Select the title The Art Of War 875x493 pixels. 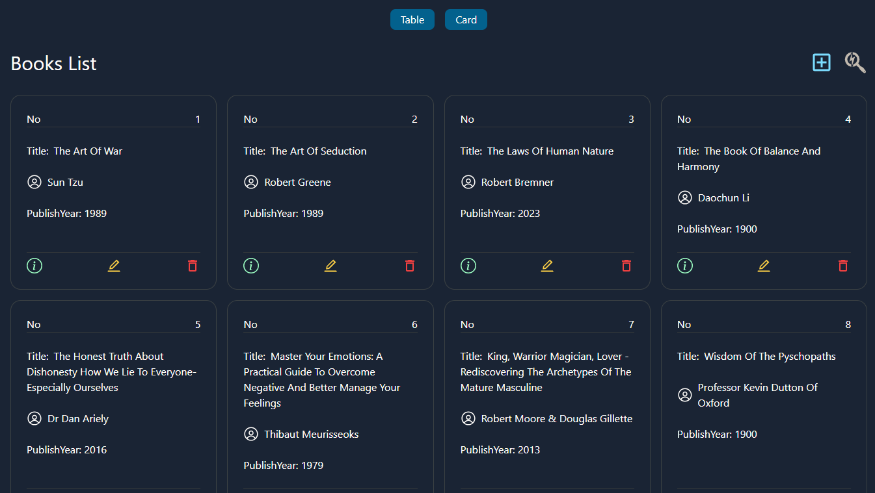pos(88,151)
